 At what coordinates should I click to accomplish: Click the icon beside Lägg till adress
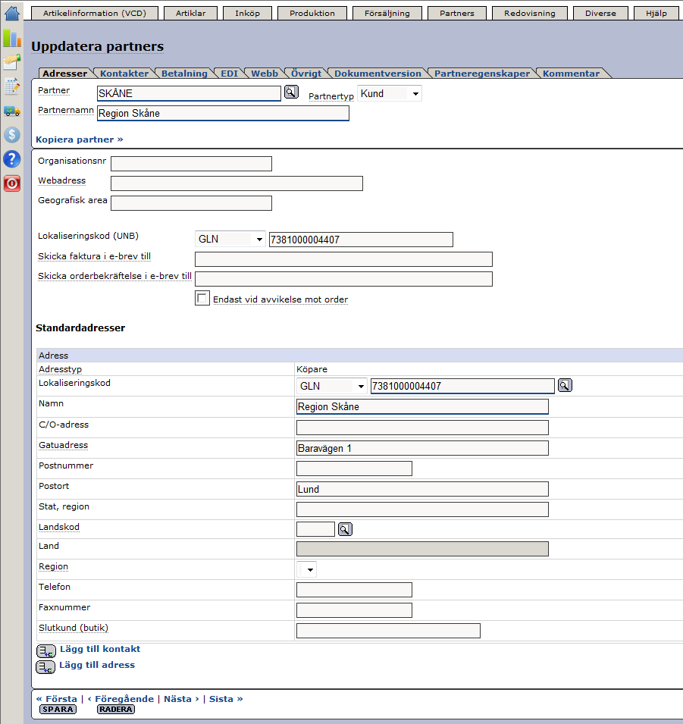(45, 667)
